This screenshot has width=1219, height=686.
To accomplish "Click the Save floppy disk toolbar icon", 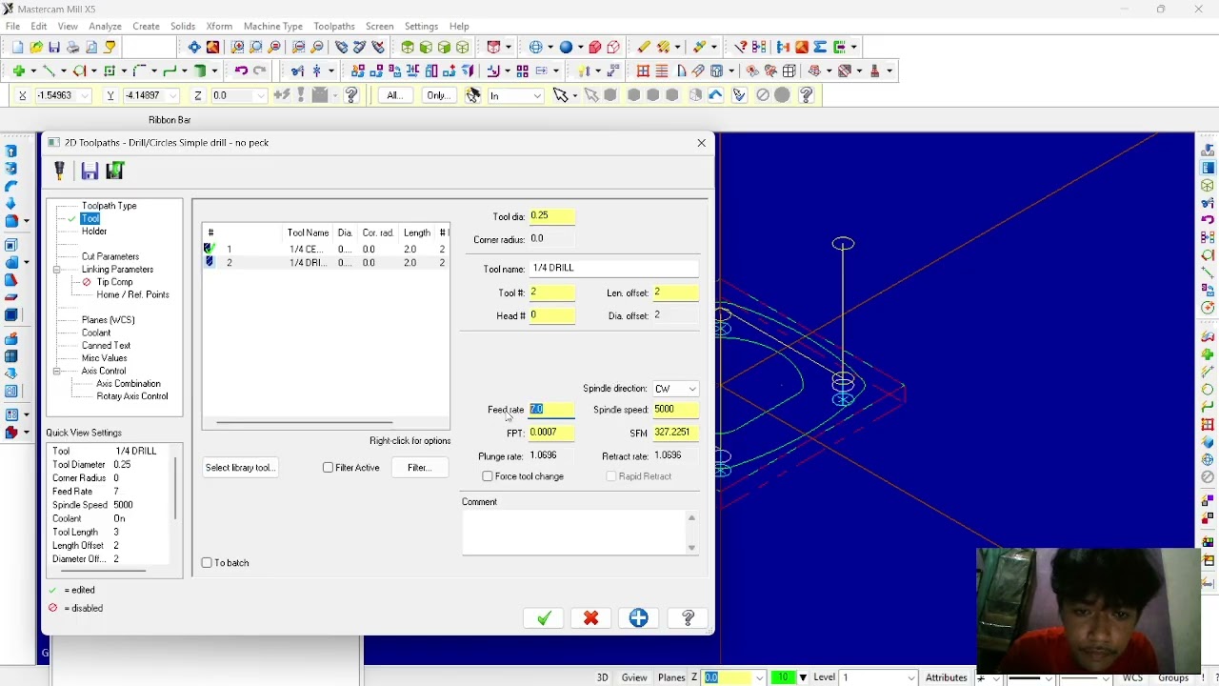I will (54, 47).
